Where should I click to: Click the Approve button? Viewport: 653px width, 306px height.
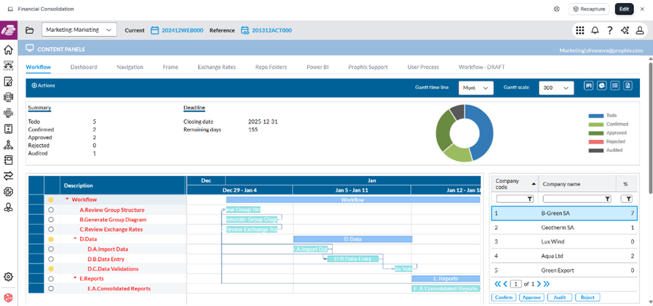531,297
